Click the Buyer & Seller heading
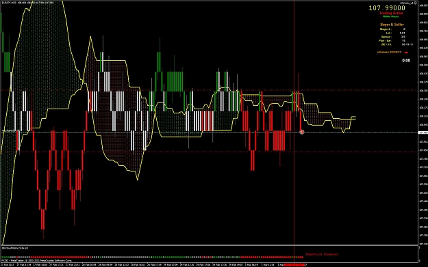 point(392,25)
